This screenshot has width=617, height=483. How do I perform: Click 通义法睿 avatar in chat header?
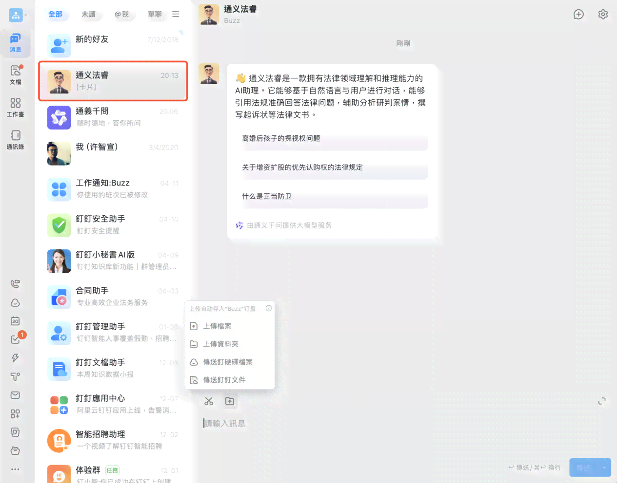tap(209, 15)
